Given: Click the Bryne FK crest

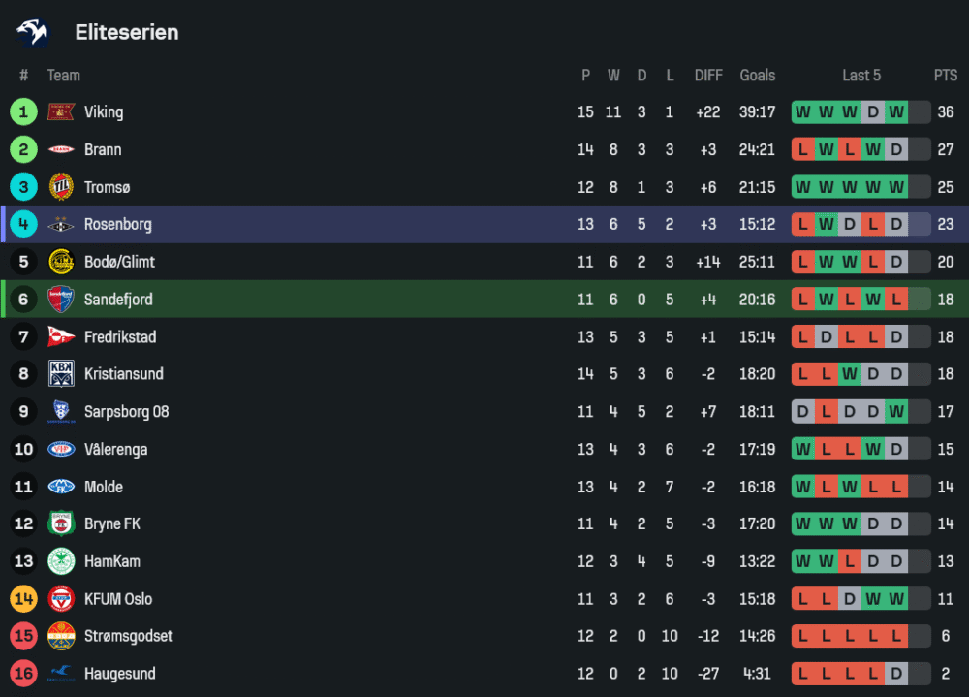Looking at the screenshot, I should pyautogui.click(x=61, y=524).
